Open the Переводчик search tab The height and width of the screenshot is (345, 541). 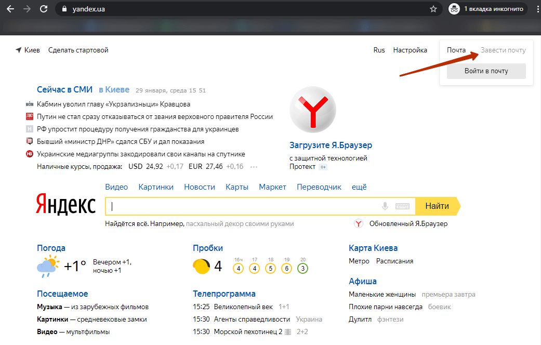coord(319,187)
